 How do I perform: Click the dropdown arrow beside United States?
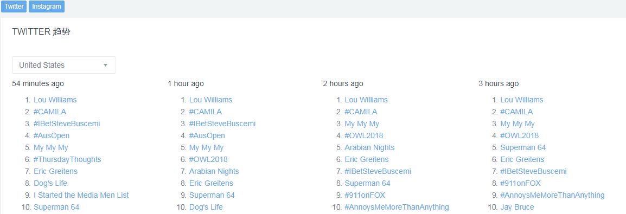(x=105, y=65)
